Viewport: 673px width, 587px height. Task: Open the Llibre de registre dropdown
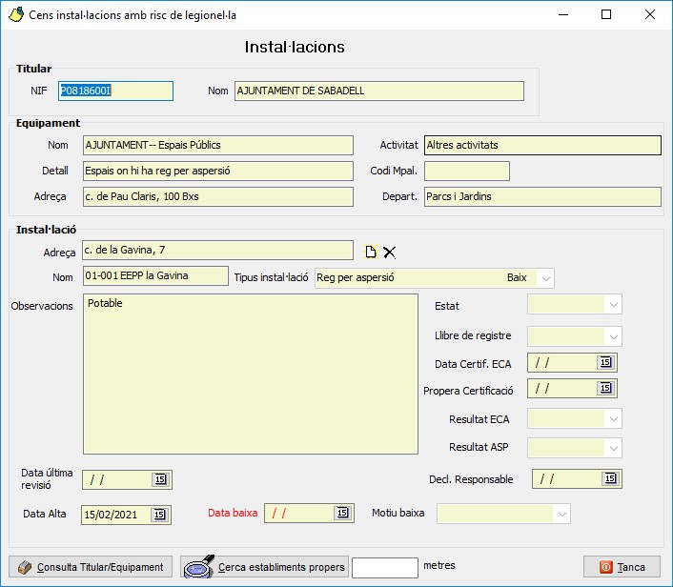[613, 336]
